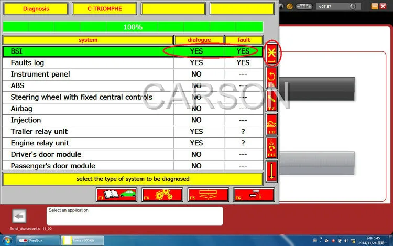
Task: Click the red down arrow button
Action: click(x=271, y=172)
